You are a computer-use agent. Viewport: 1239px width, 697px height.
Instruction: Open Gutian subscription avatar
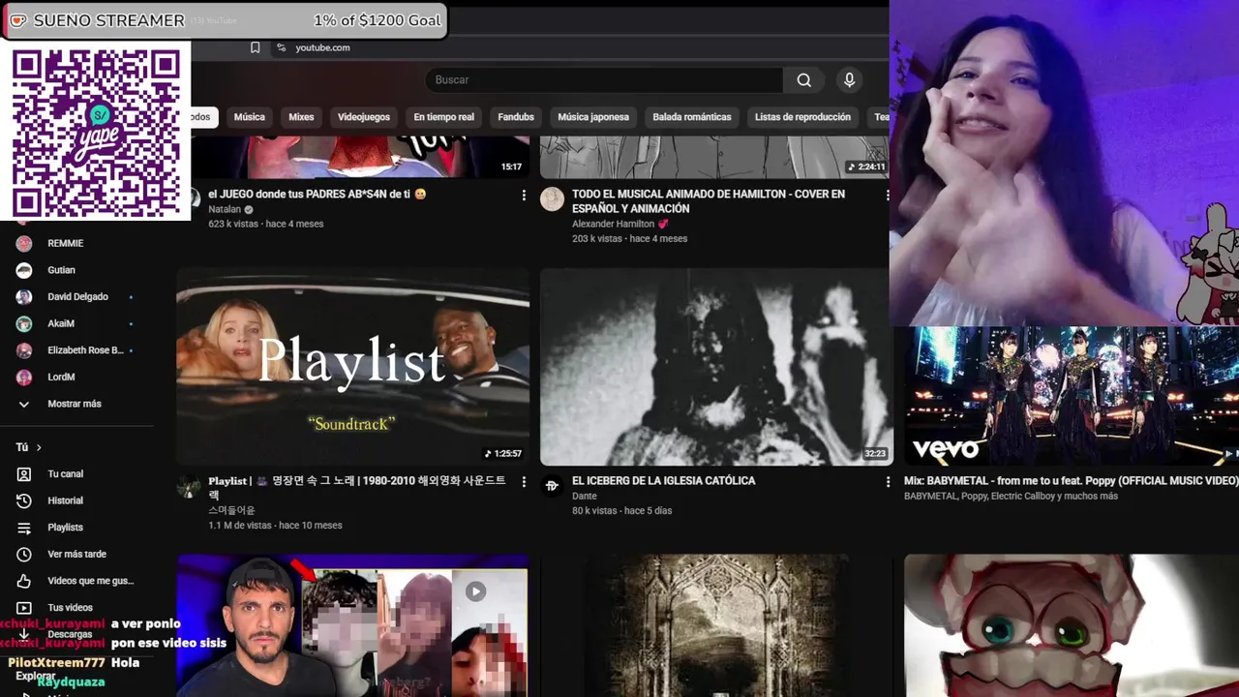pos(24,270)
